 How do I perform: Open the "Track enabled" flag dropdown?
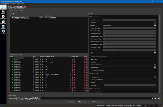pos(129,31)
